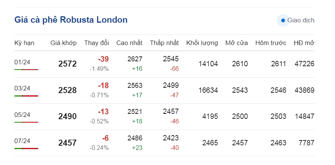
Task: Open the Giá cà phê Robusta London heading
Action: tap(71, 20)
